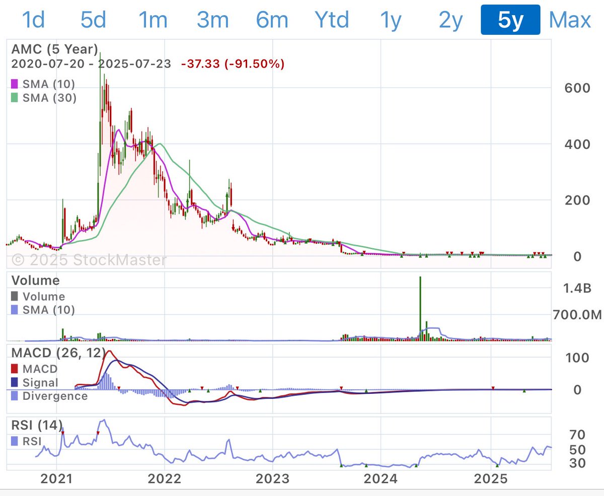Click the purple SMA (10) price legend swatch

point(15,83)
